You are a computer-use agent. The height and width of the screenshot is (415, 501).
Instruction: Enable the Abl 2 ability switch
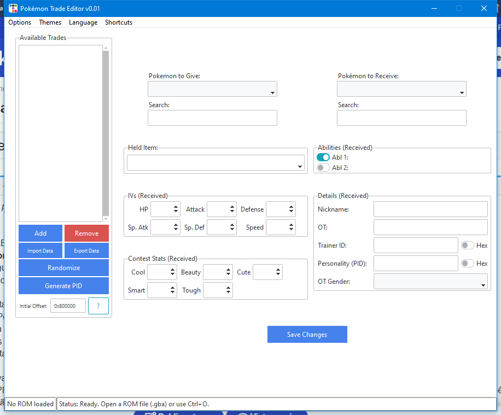[x=323, y=168]
